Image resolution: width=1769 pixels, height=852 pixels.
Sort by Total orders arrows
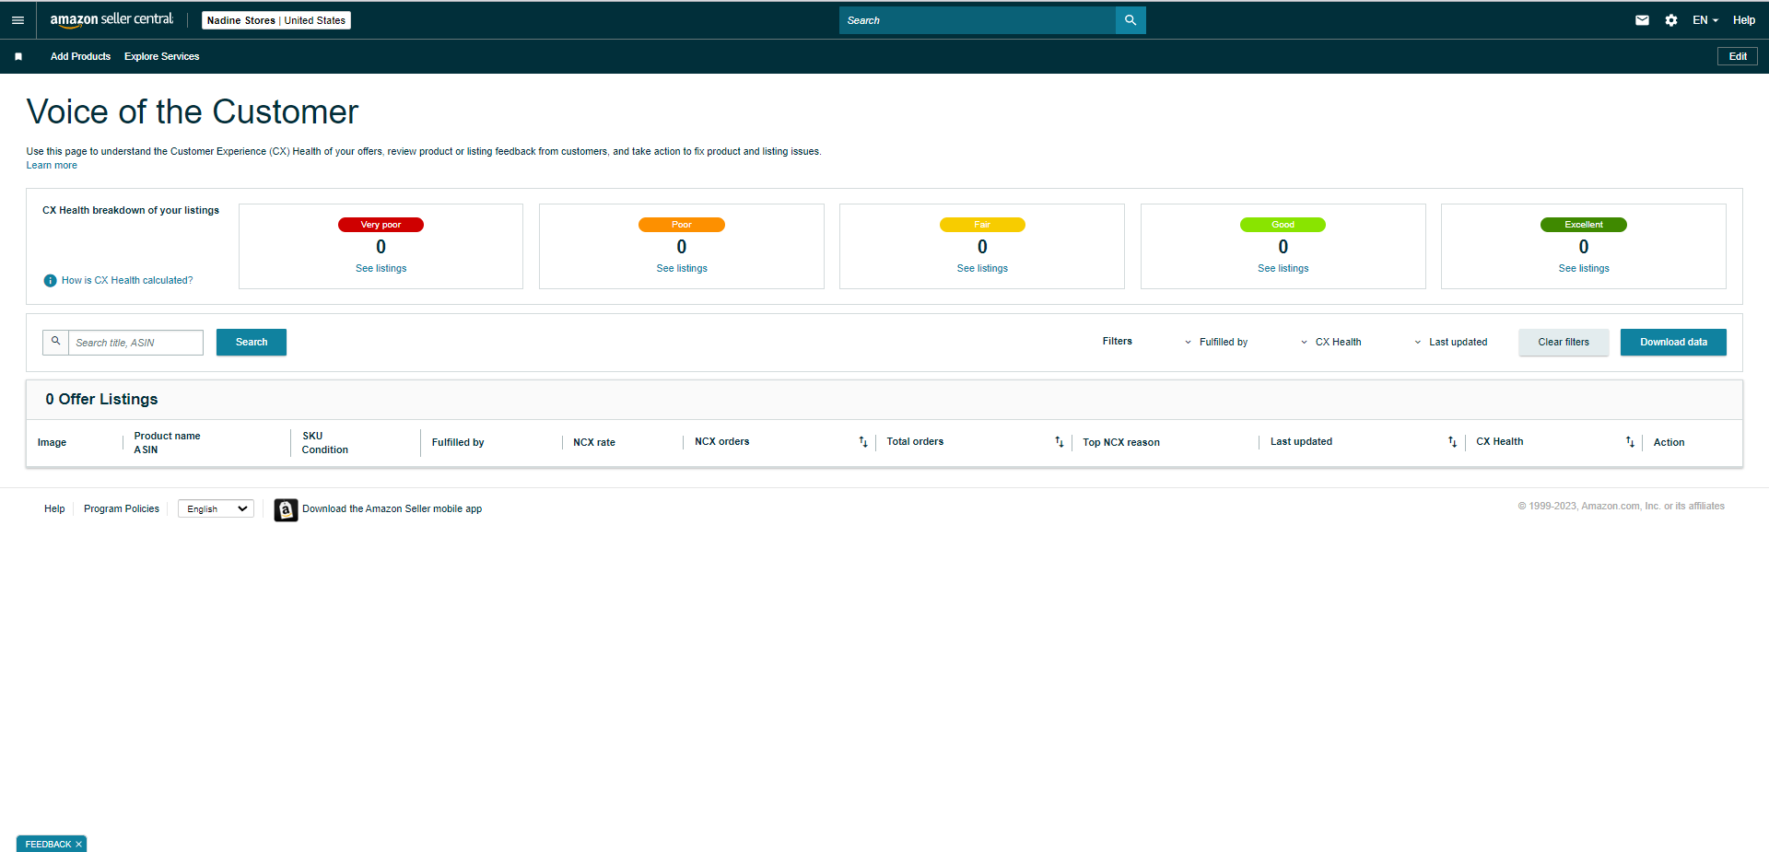point(1060,442)
